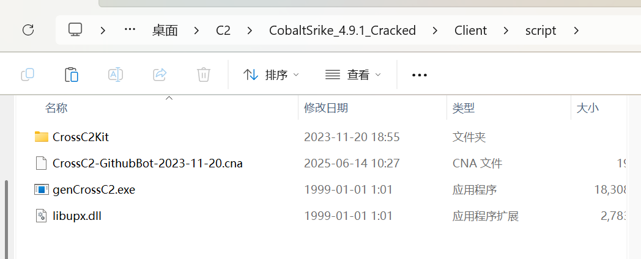The image size is (641, 259).
Task: Click the This PC monitor icon
Action: tap(75, 30)
